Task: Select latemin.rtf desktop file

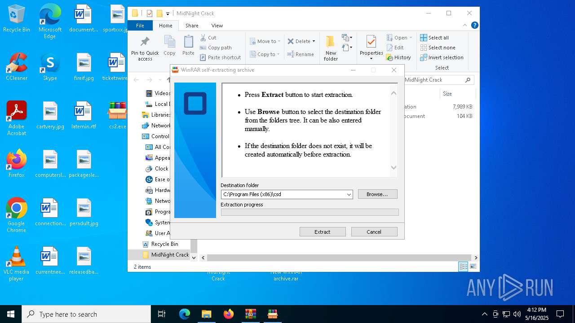Action: coord(84,115)
